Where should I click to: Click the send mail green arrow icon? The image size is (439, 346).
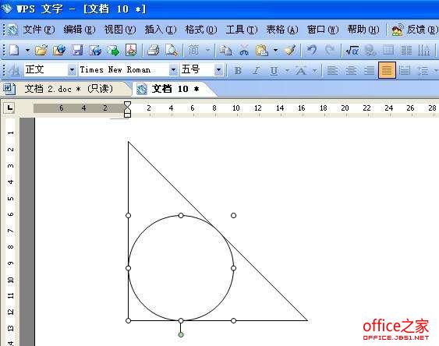point(113,51)
